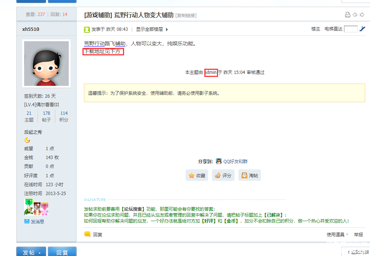Click 复制链接 link next to title

[186, 16]
